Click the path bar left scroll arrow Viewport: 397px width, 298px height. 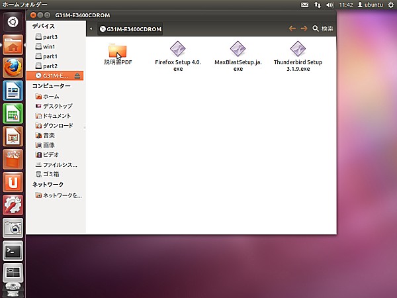91,28
